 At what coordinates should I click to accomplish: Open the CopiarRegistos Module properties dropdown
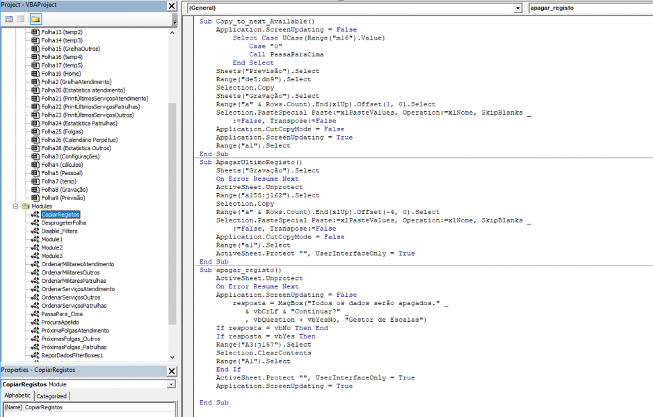[171, 384]
